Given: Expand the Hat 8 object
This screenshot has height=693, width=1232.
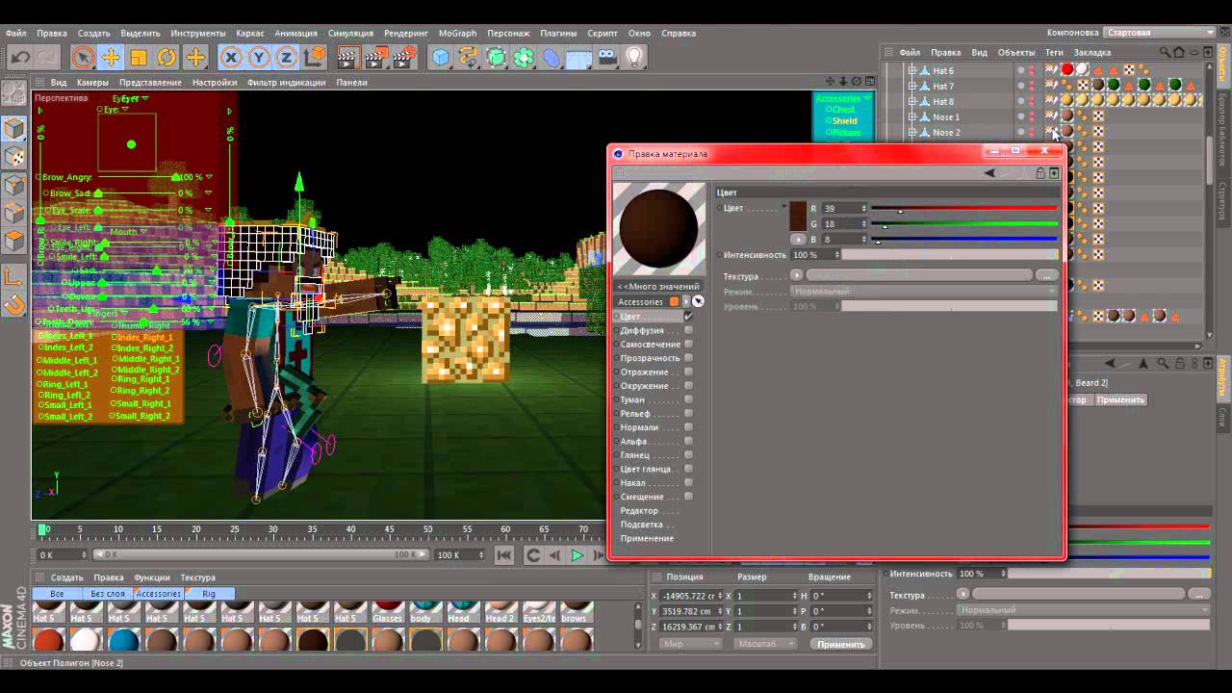Looking at the screenshot, I should pos(912,102).
